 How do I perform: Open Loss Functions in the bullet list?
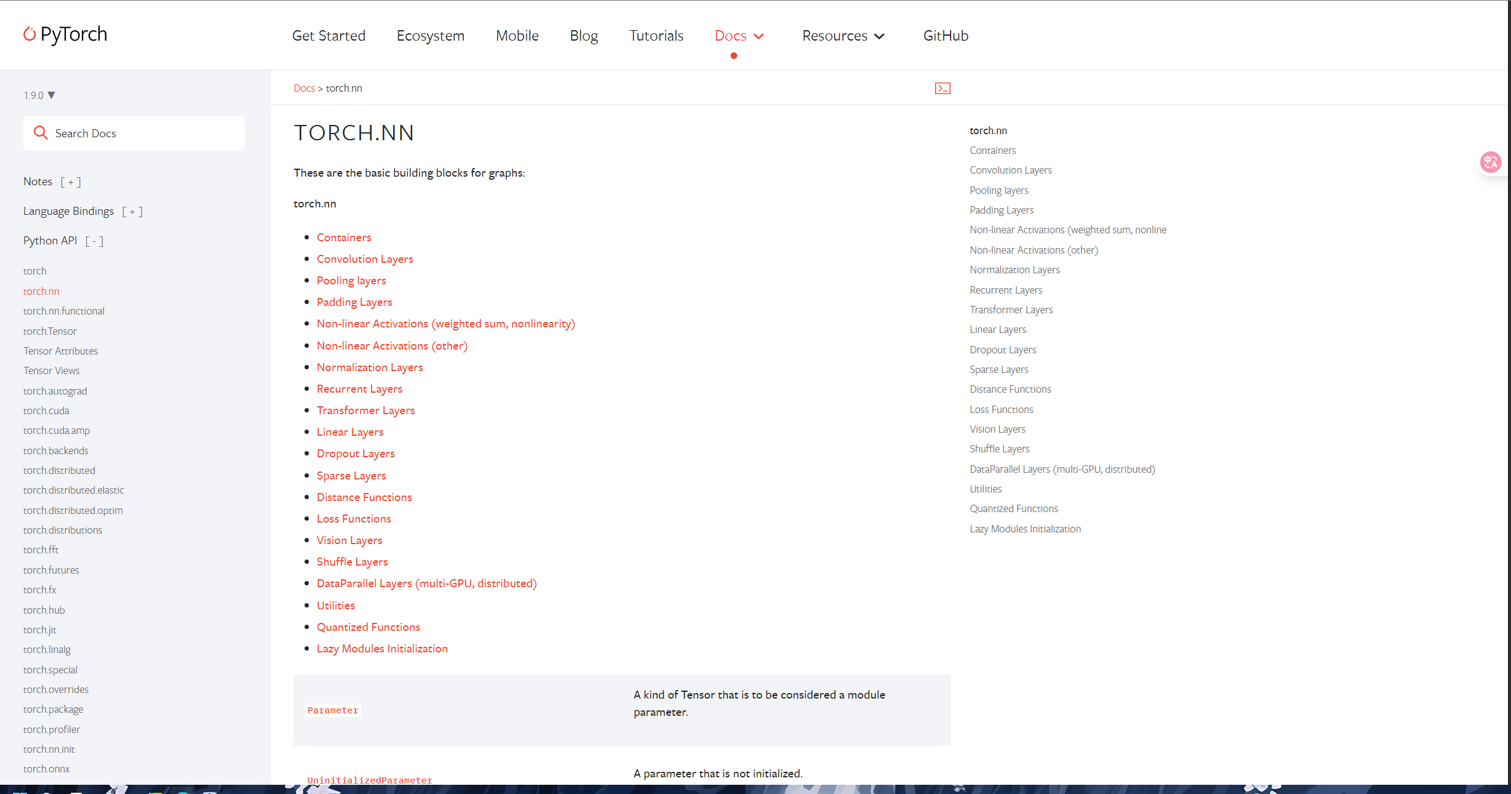tap(354, 519)
